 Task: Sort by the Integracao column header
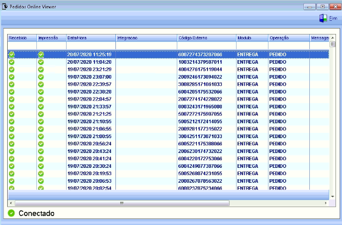[x=146, y=38]
